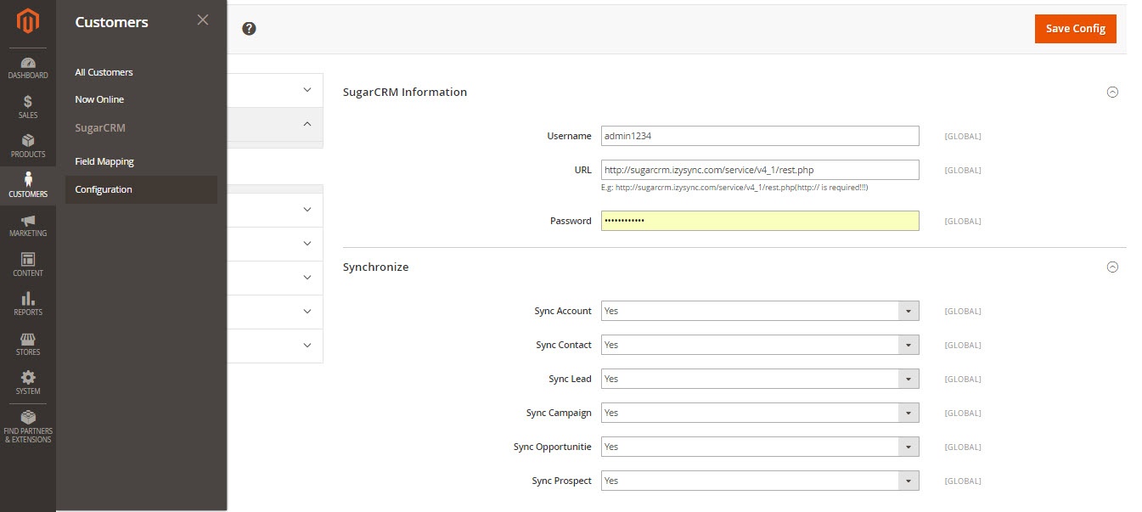Click the Sync Campaign field label
The width and height of the screenshot is (1142, 512).
pos(559,413)
